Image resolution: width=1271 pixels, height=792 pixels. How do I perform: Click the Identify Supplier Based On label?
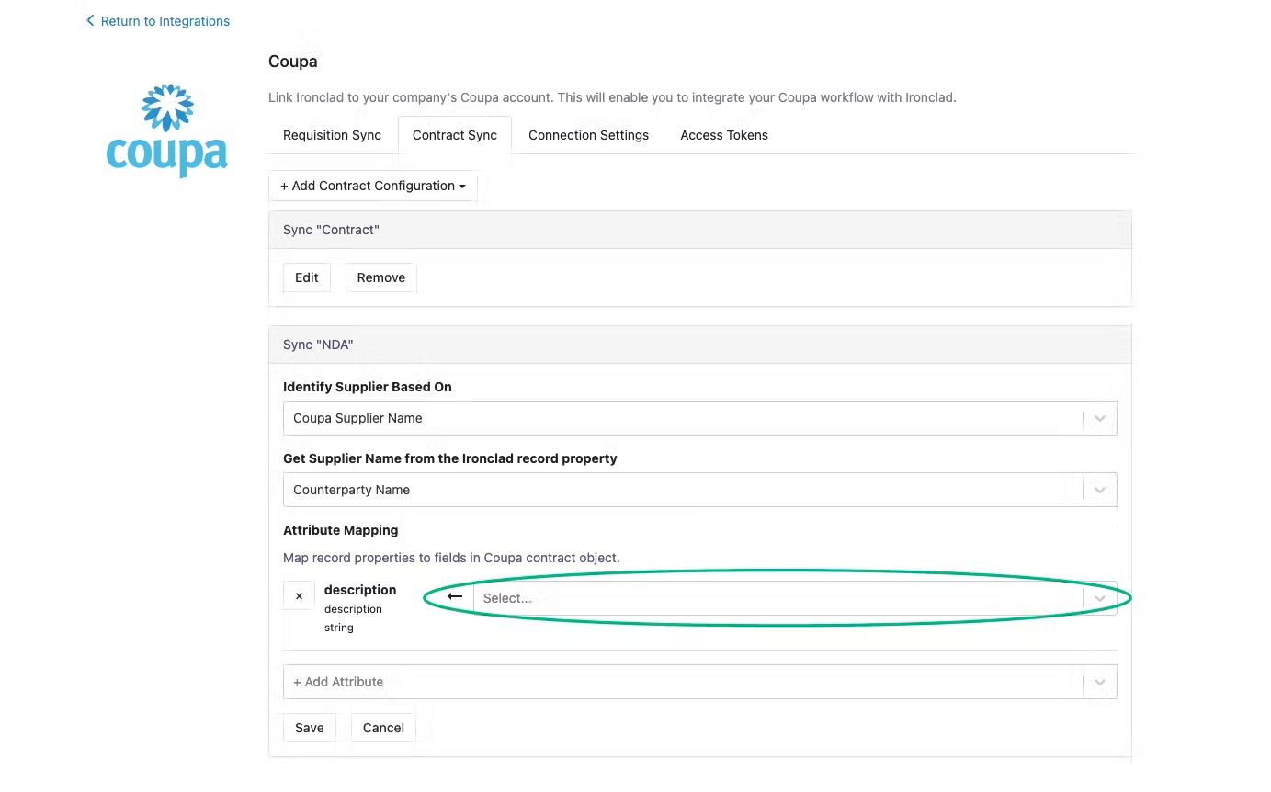point(368,387)
